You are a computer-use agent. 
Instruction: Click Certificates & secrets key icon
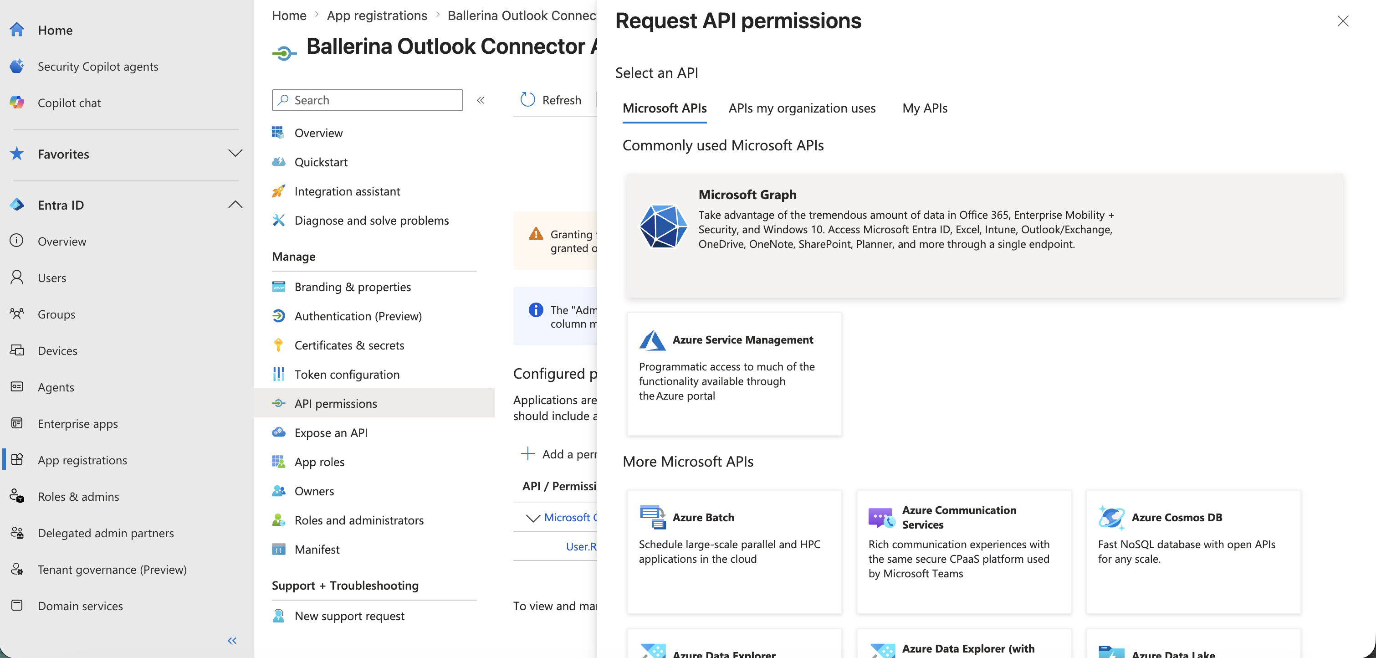click(278, 345)
